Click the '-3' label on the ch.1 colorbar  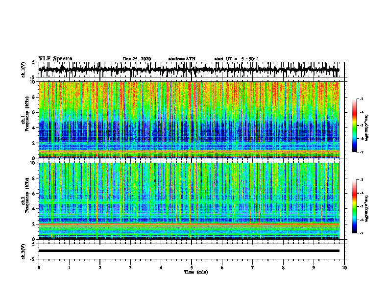[x=362, y=99]
